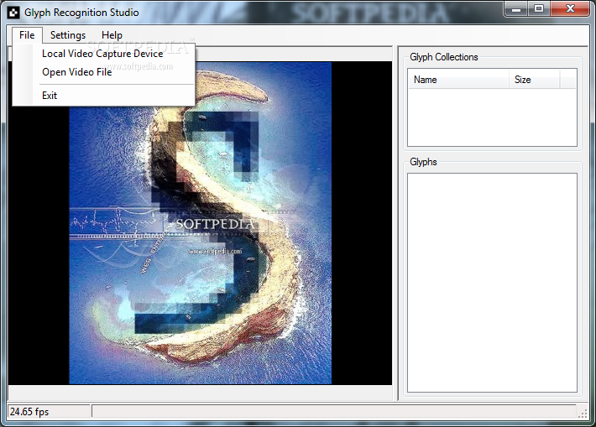Click the window resize grip icon
The height and width of the screenshot is (427, 596).
point(583,414)
